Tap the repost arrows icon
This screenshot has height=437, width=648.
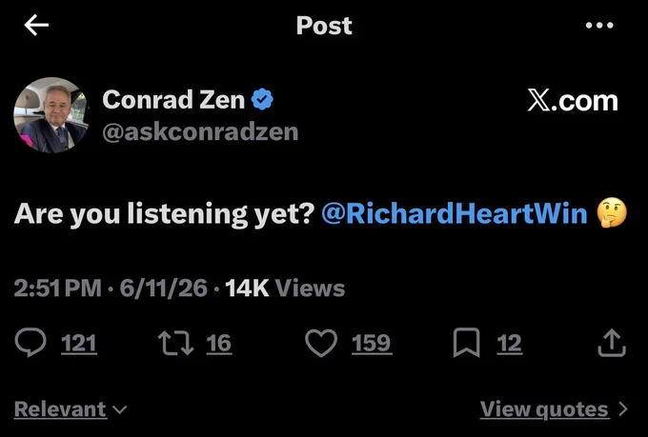[175, 343]
